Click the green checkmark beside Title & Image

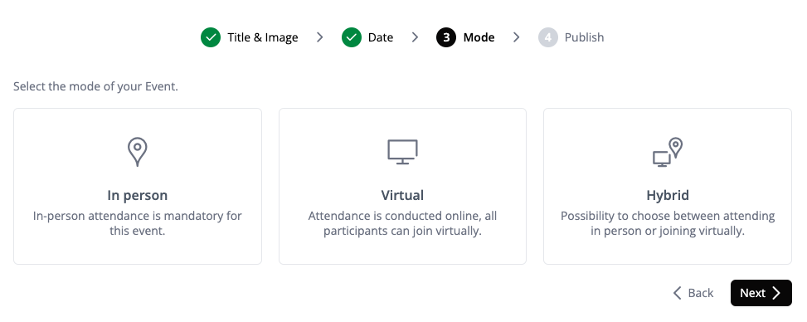point(211,37)
